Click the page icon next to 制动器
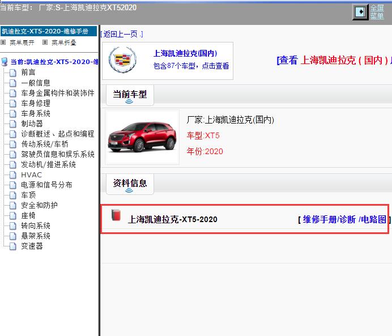The width and height of the screenshot is (392, 336). coord(13,124)
